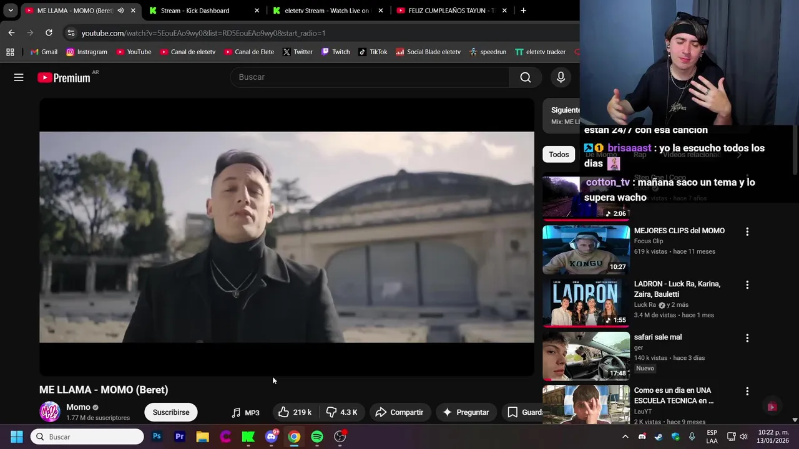Open the Chrome apps grid shortcut
The width and height of the screenshot is (799, 449).
tap(10, 52)
